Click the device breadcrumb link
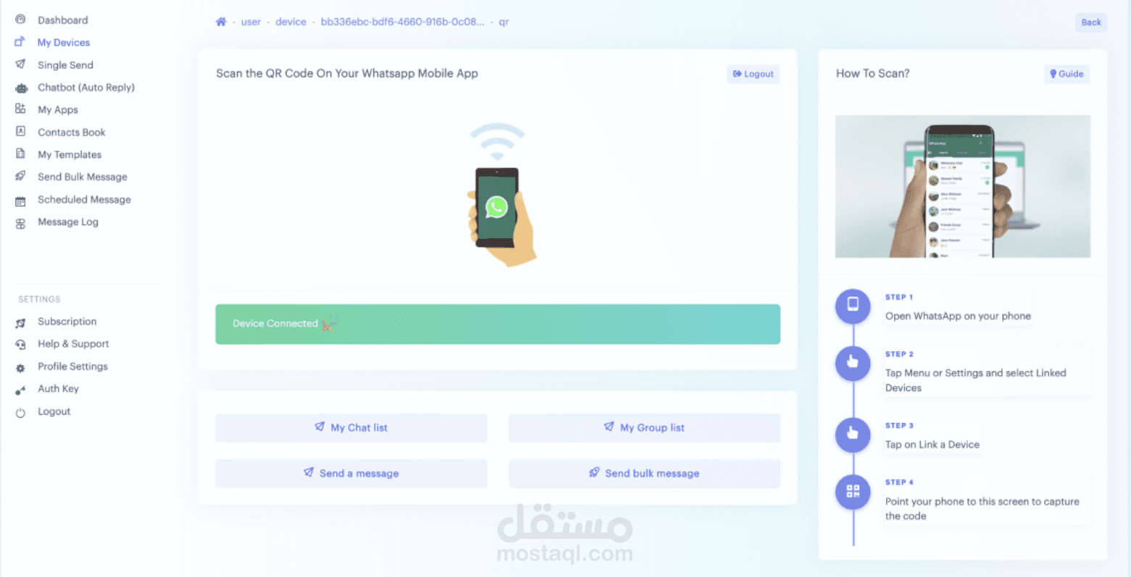The height and width of the screenshot is (577, 1131). tap(291, 22)
